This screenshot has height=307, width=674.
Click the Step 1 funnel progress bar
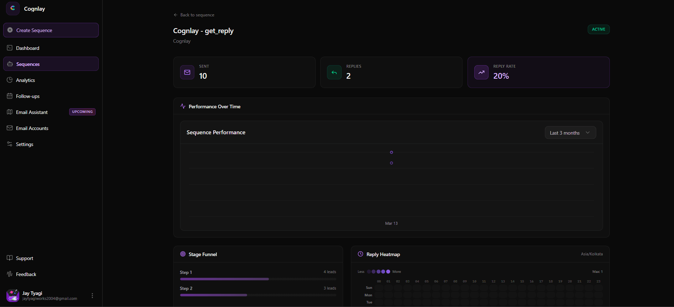tap(258, 279)
